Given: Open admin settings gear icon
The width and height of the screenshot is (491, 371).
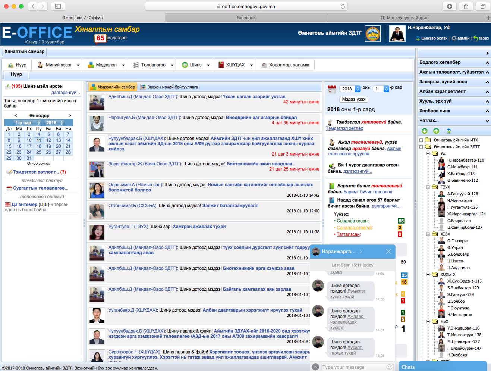Looking at the screenshot, I should coord(454,38).
